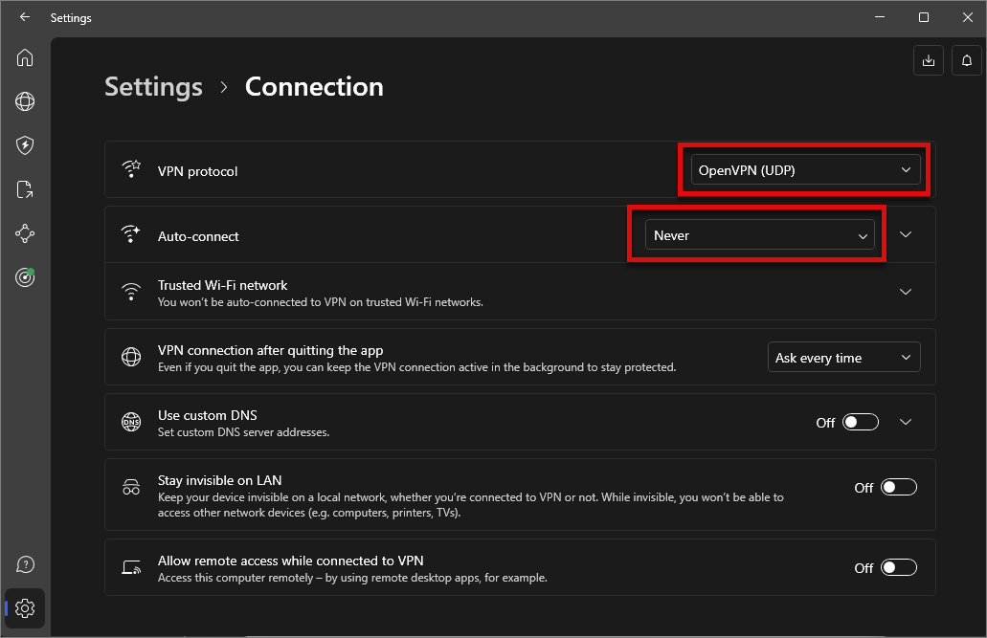Expand the Trusted Wi-Fi network chevron
This screenshot has height=638, width=987.
[x=906, y=292]
